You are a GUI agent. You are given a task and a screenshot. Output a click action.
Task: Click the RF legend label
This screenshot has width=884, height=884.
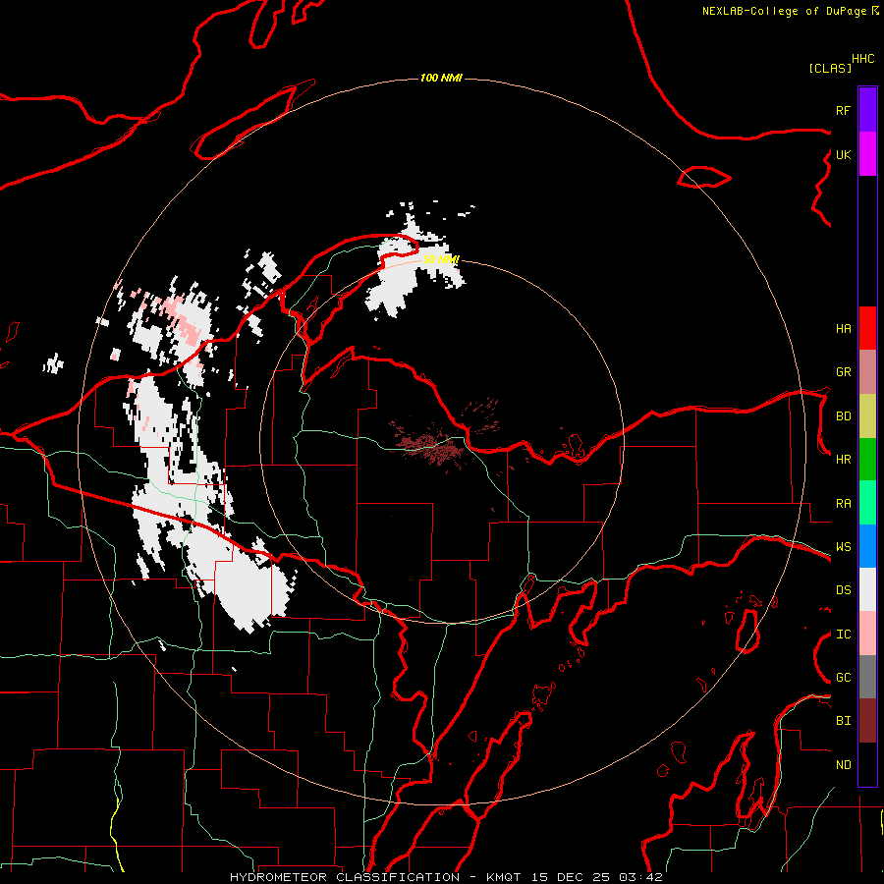point(843,110)
